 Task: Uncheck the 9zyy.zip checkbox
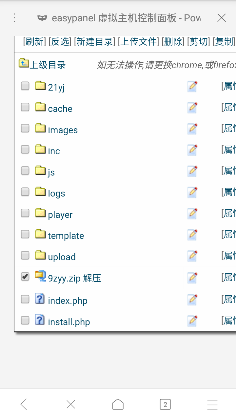pyautogui.click(x=25, y=277)
